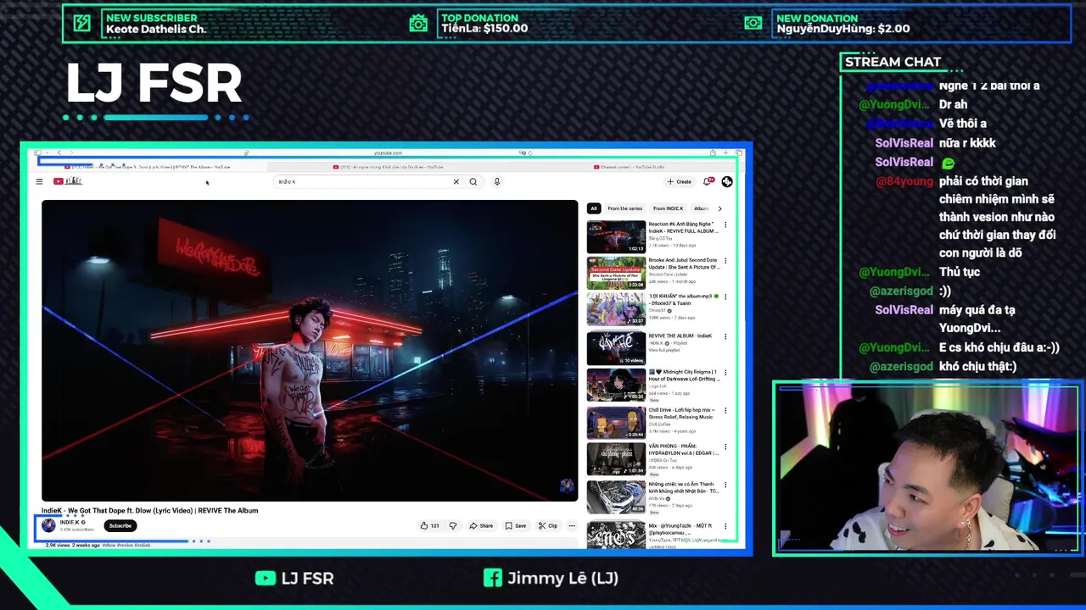Screen dimensions: 1086x610
Task: Save the video to a playlist
Action: click(515, 525)
